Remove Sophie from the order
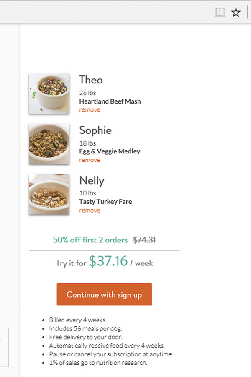This screenshot has width=251, height=377. click(x=90, y=160)
